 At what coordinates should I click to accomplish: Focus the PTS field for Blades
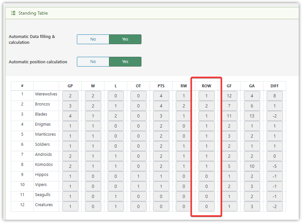(161, 116)
